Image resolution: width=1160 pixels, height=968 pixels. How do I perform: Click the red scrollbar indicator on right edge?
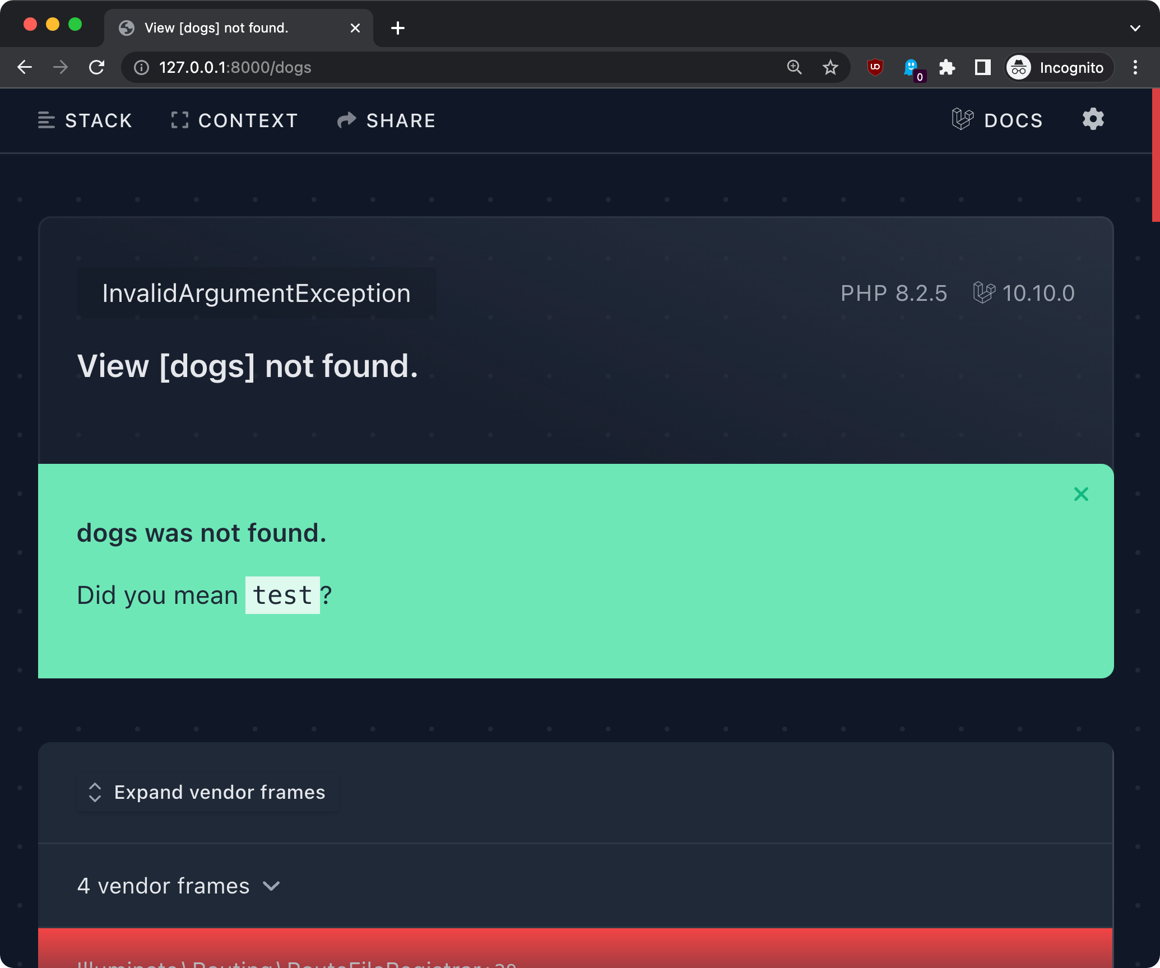pyautogui.click(x=1156, y=155)
